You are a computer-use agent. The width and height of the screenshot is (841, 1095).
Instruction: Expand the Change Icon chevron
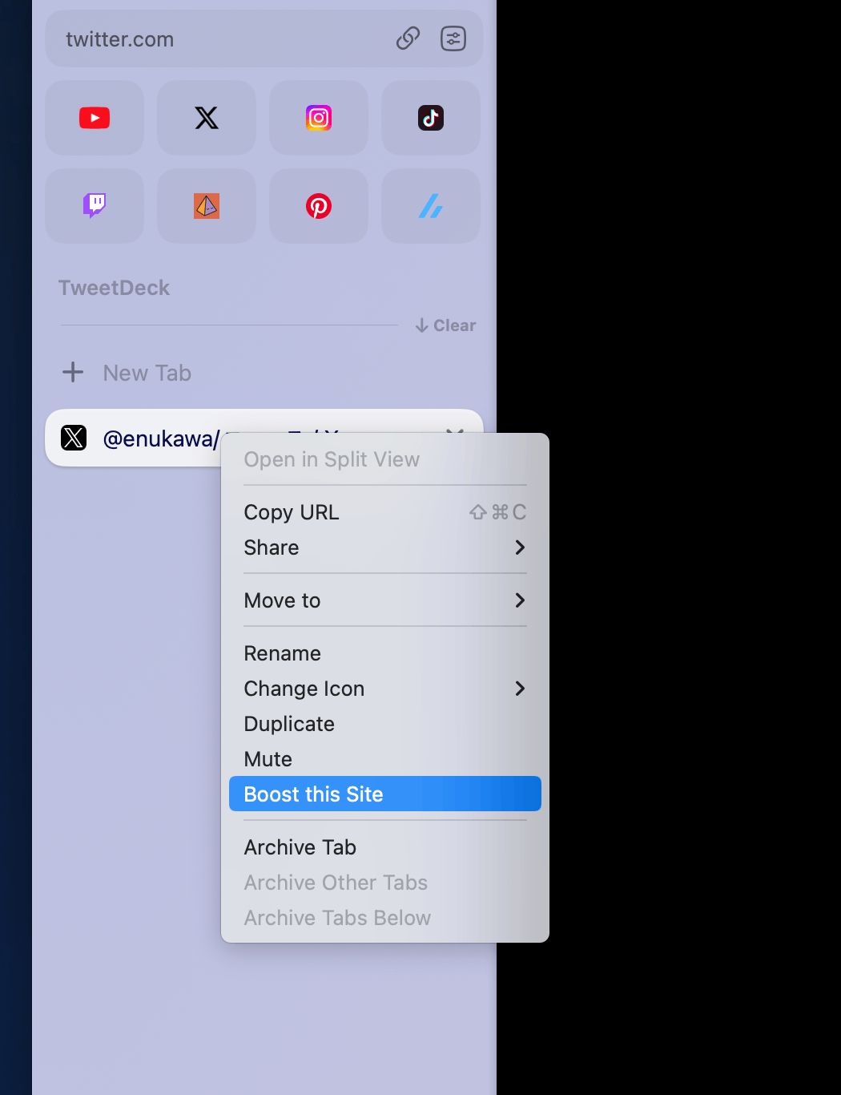520,689
